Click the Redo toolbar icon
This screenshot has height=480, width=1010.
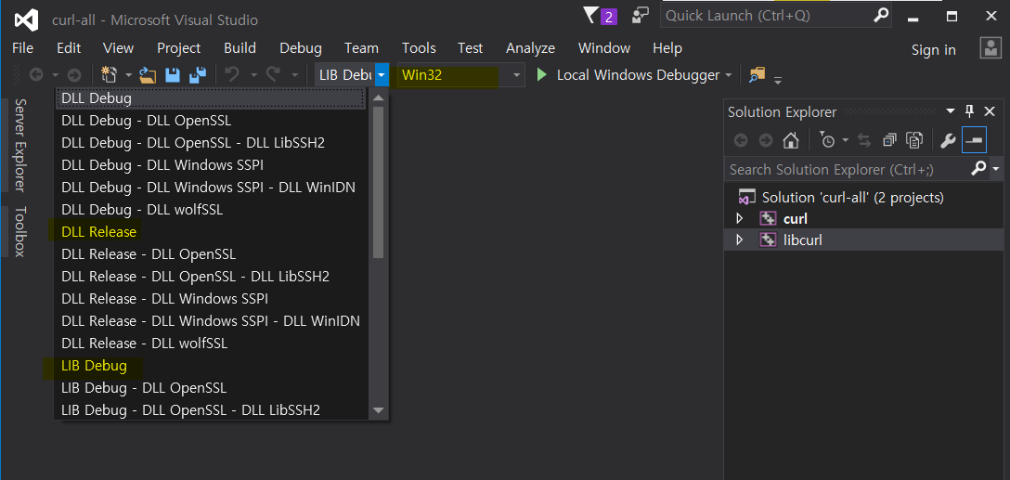(273, 74)
